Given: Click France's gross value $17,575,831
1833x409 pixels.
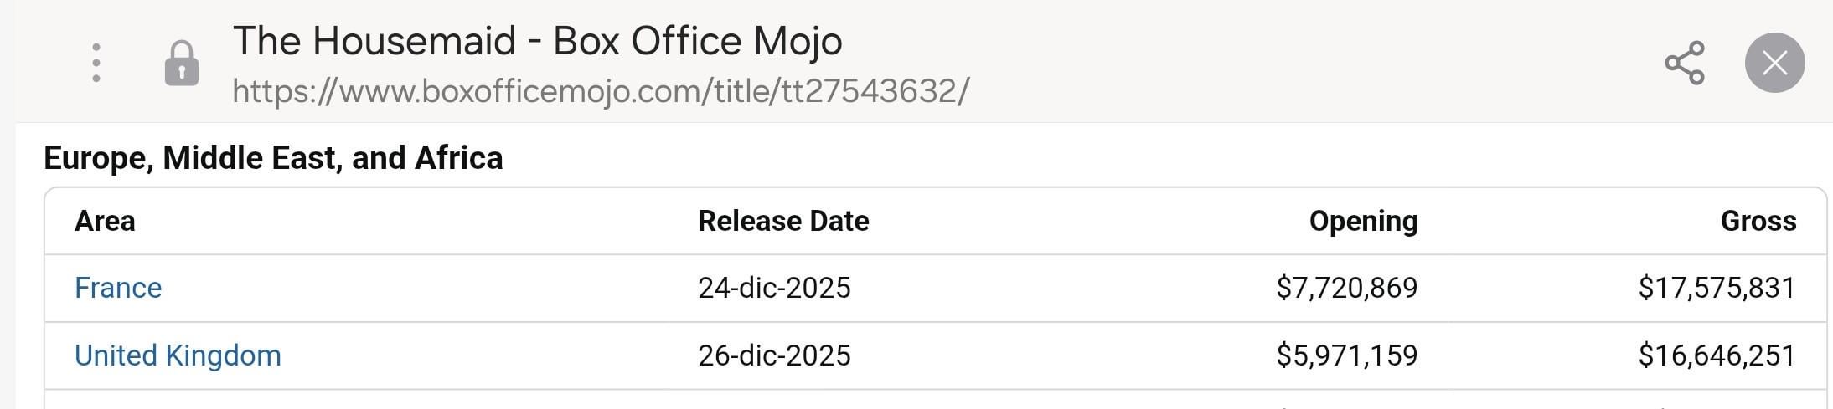Looking at the screenshot, I should coord(1717,288).
